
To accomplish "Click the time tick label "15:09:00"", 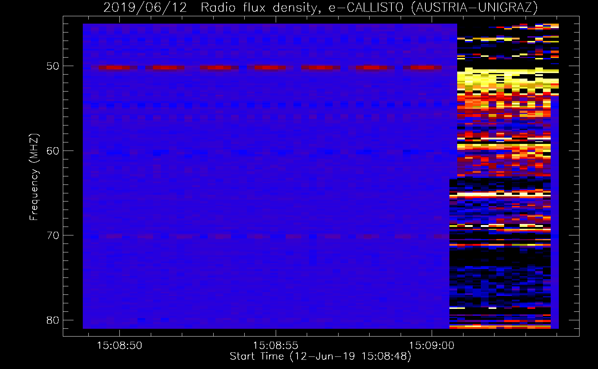I will click(431, 345).
